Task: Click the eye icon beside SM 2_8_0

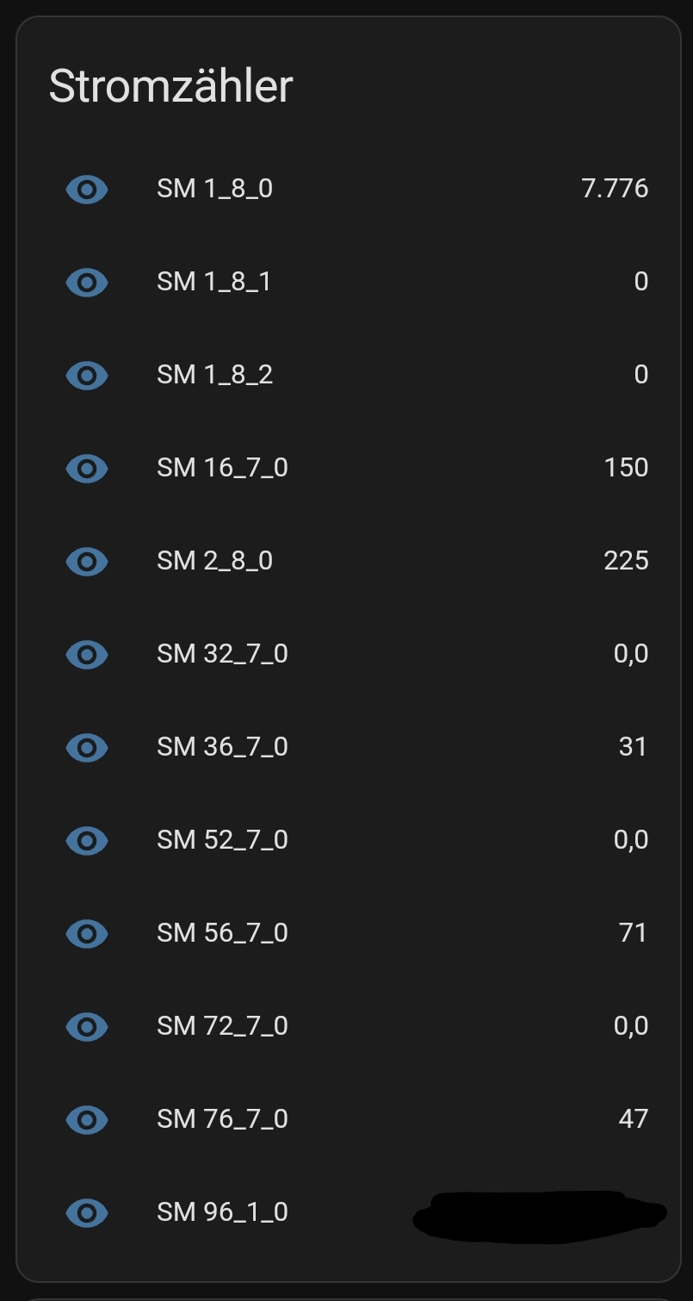Action: pyautogui.click(x=87, y=561)
